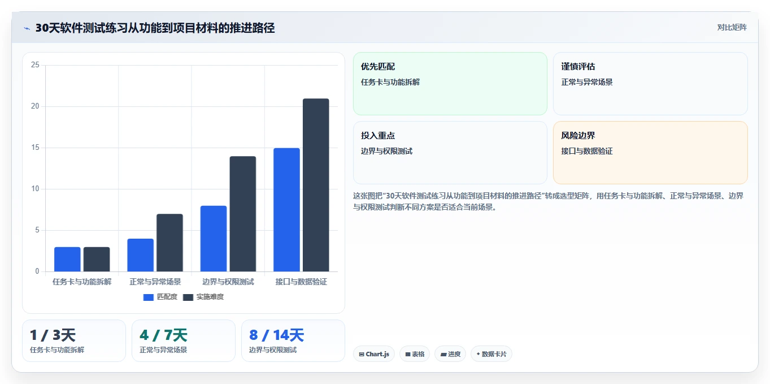The image size is (770, 384).
Task: Select the 表格 tag chip
Action: tap(415, 354)
